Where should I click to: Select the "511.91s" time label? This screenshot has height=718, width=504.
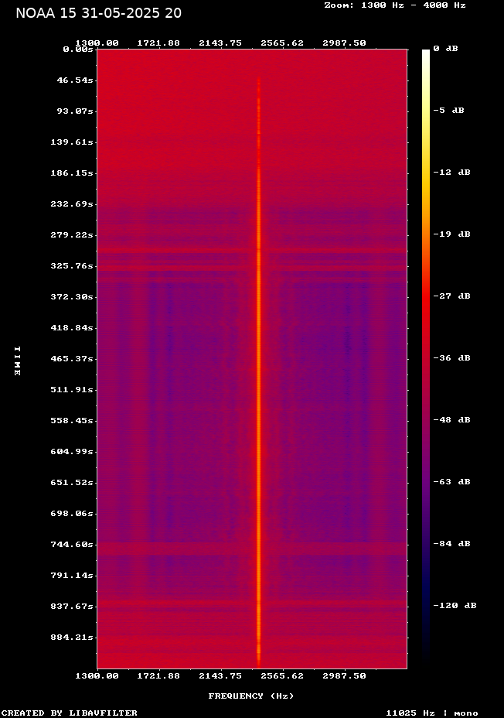coord(72,390)
